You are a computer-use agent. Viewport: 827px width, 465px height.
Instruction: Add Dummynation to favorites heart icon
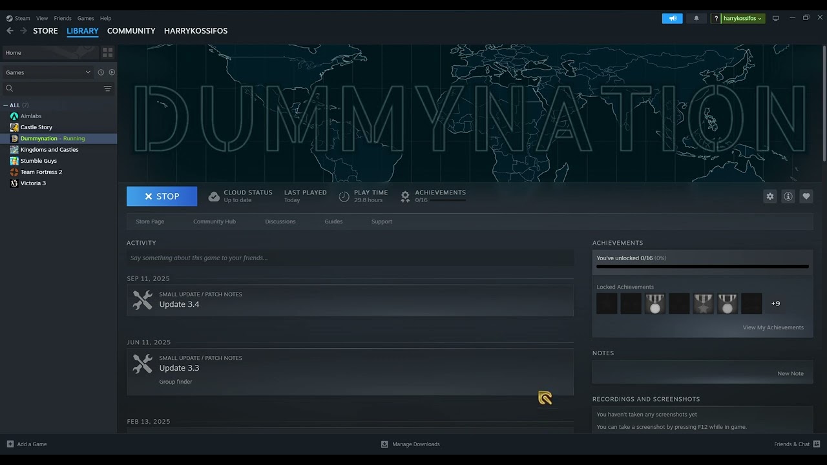pos(806,196)
